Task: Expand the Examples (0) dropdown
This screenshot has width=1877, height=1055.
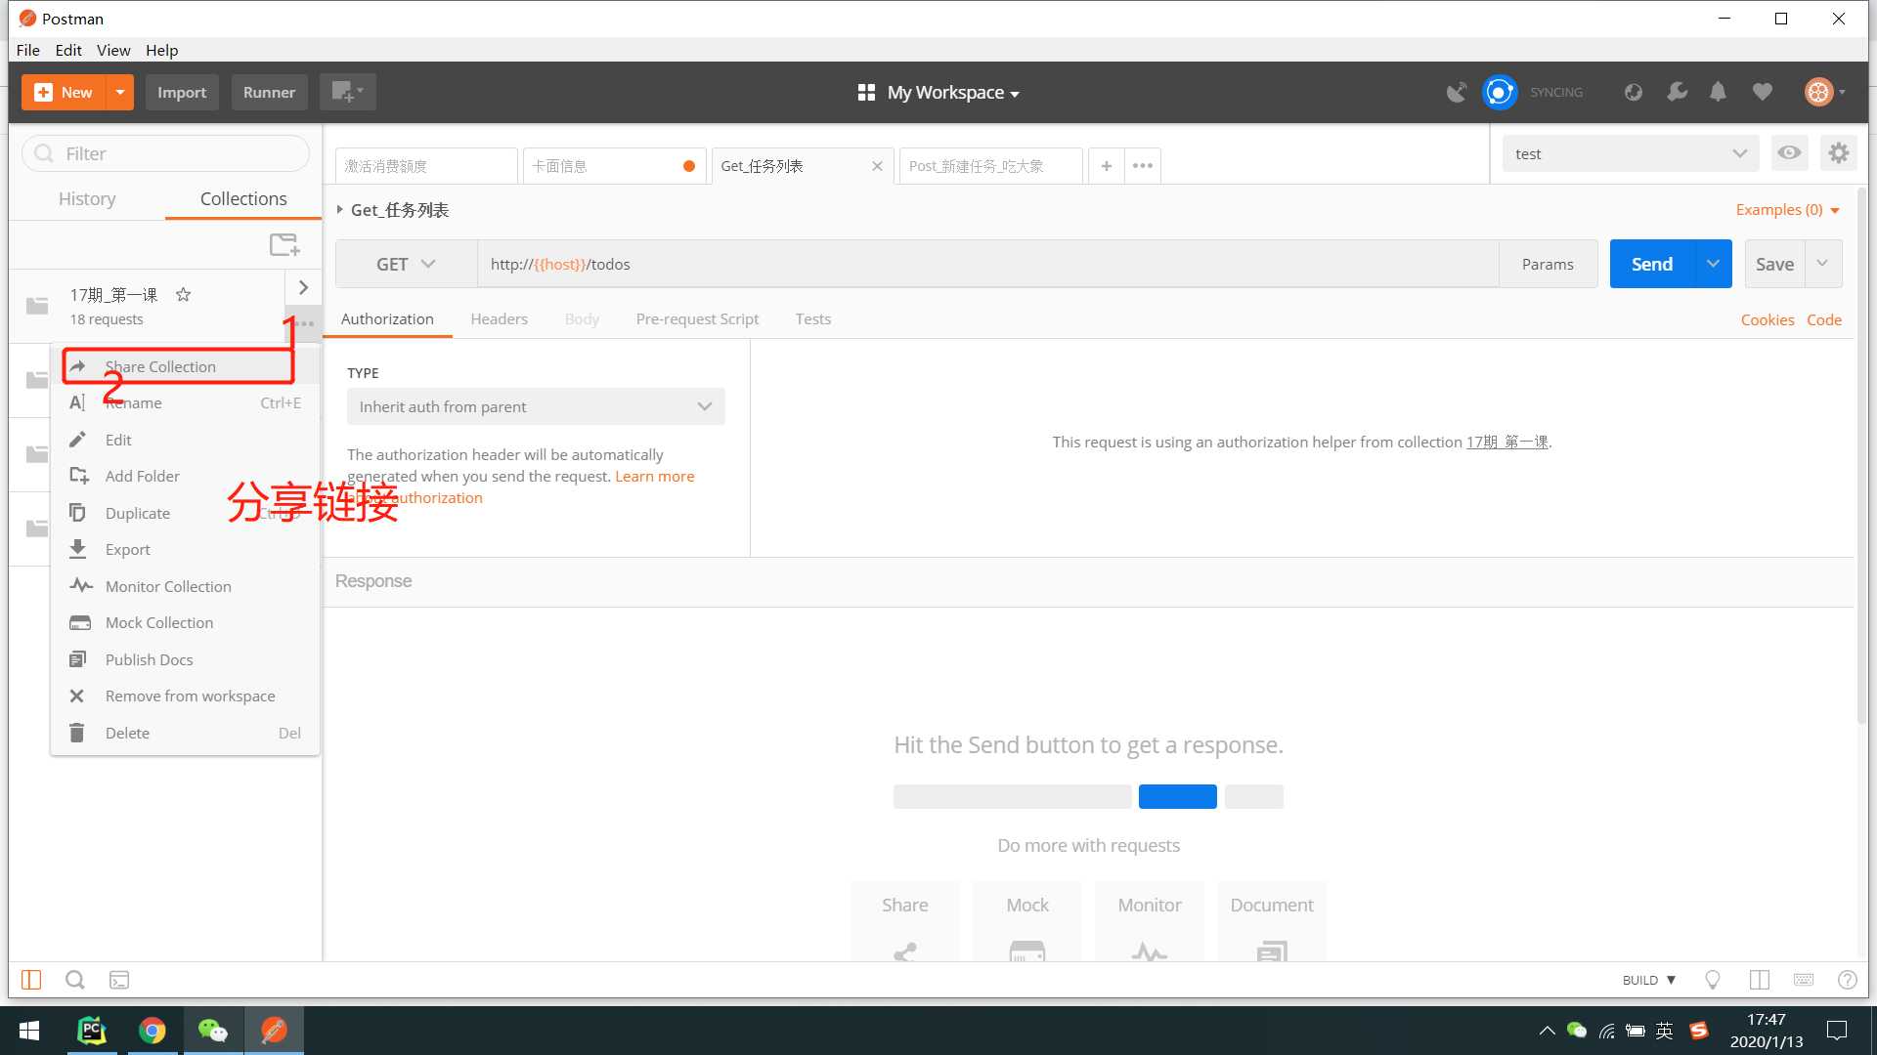Action: [x=1787, y=210]
